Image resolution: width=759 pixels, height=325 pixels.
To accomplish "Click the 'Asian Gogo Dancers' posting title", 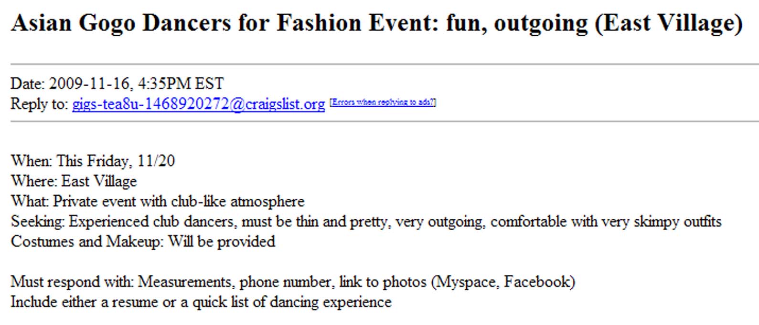I will point(121,23).
